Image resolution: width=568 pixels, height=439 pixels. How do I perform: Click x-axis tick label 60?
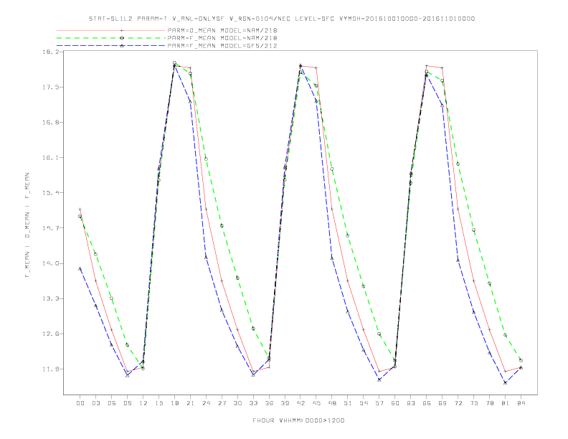(x=395, y=403)
